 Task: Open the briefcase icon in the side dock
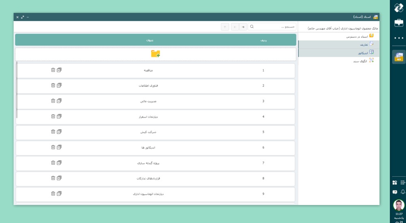(399, 23)
